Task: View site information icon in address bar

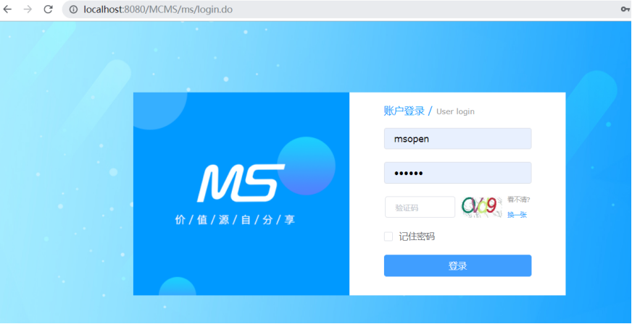Action: 73,9
